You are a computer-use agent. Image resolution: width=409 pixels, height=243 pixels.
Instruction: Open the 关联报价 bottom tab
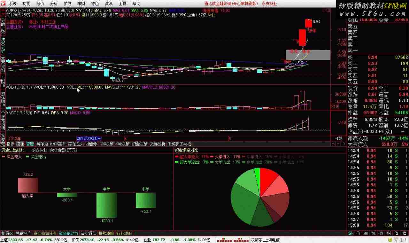[23, 233]
